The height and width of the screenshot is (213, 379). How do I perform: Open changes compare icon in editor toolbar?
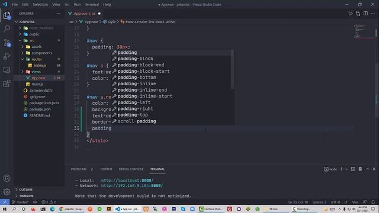point(358,14)
